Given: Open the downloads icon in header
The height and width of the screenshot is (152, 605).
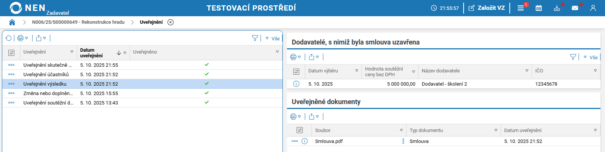Looking at the screenshot, I should coord(557,8).
